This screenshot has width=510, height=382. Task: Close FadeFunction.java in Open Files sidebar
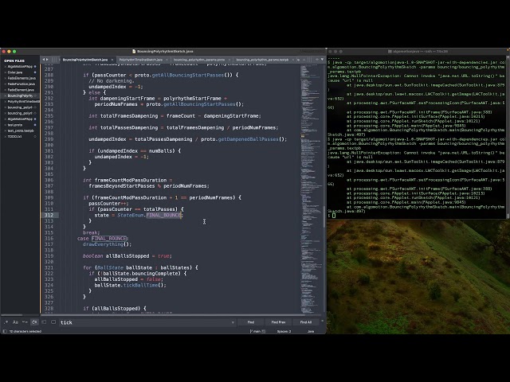6,84
